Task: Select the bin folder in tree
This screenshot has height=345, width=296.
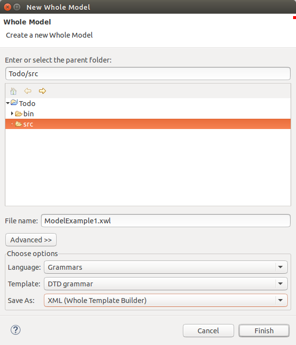Action: tap(28, 114)
